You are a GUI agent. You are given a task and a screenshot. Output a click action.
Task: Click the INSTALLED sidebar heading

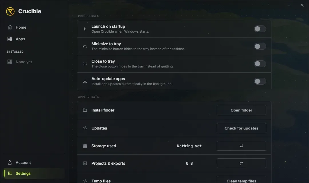(x=15, y=51)
